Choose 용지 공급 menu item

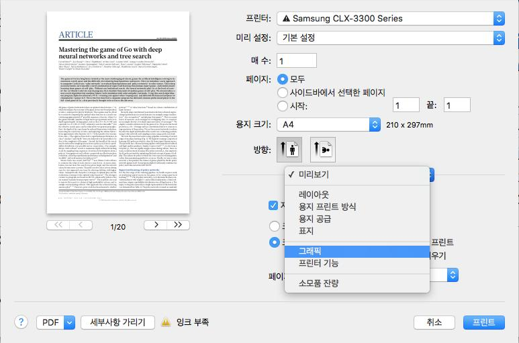click(x=357, y=219)
